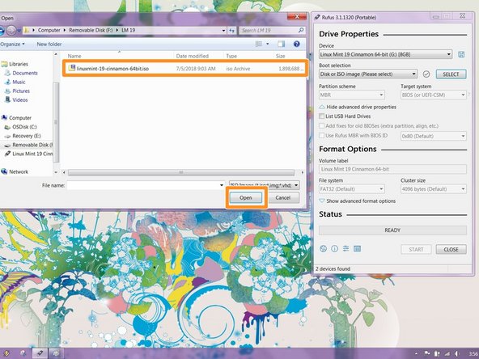Click the refresh button beside address bar
The width and height of the screenshot is (479, 359).
click(232, 30)
